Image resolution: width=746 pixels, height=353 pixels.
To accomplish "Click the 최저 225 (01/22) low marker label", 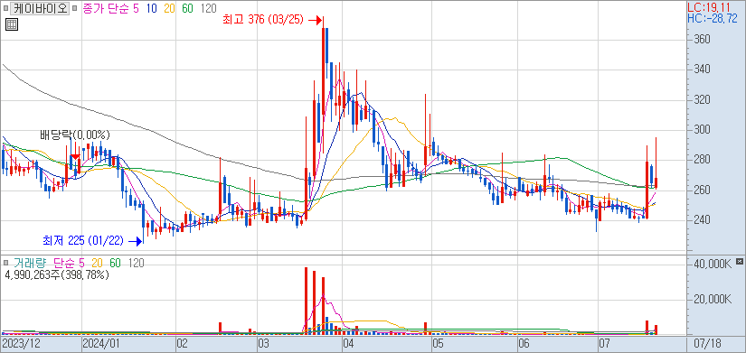I will click(83, 241).
